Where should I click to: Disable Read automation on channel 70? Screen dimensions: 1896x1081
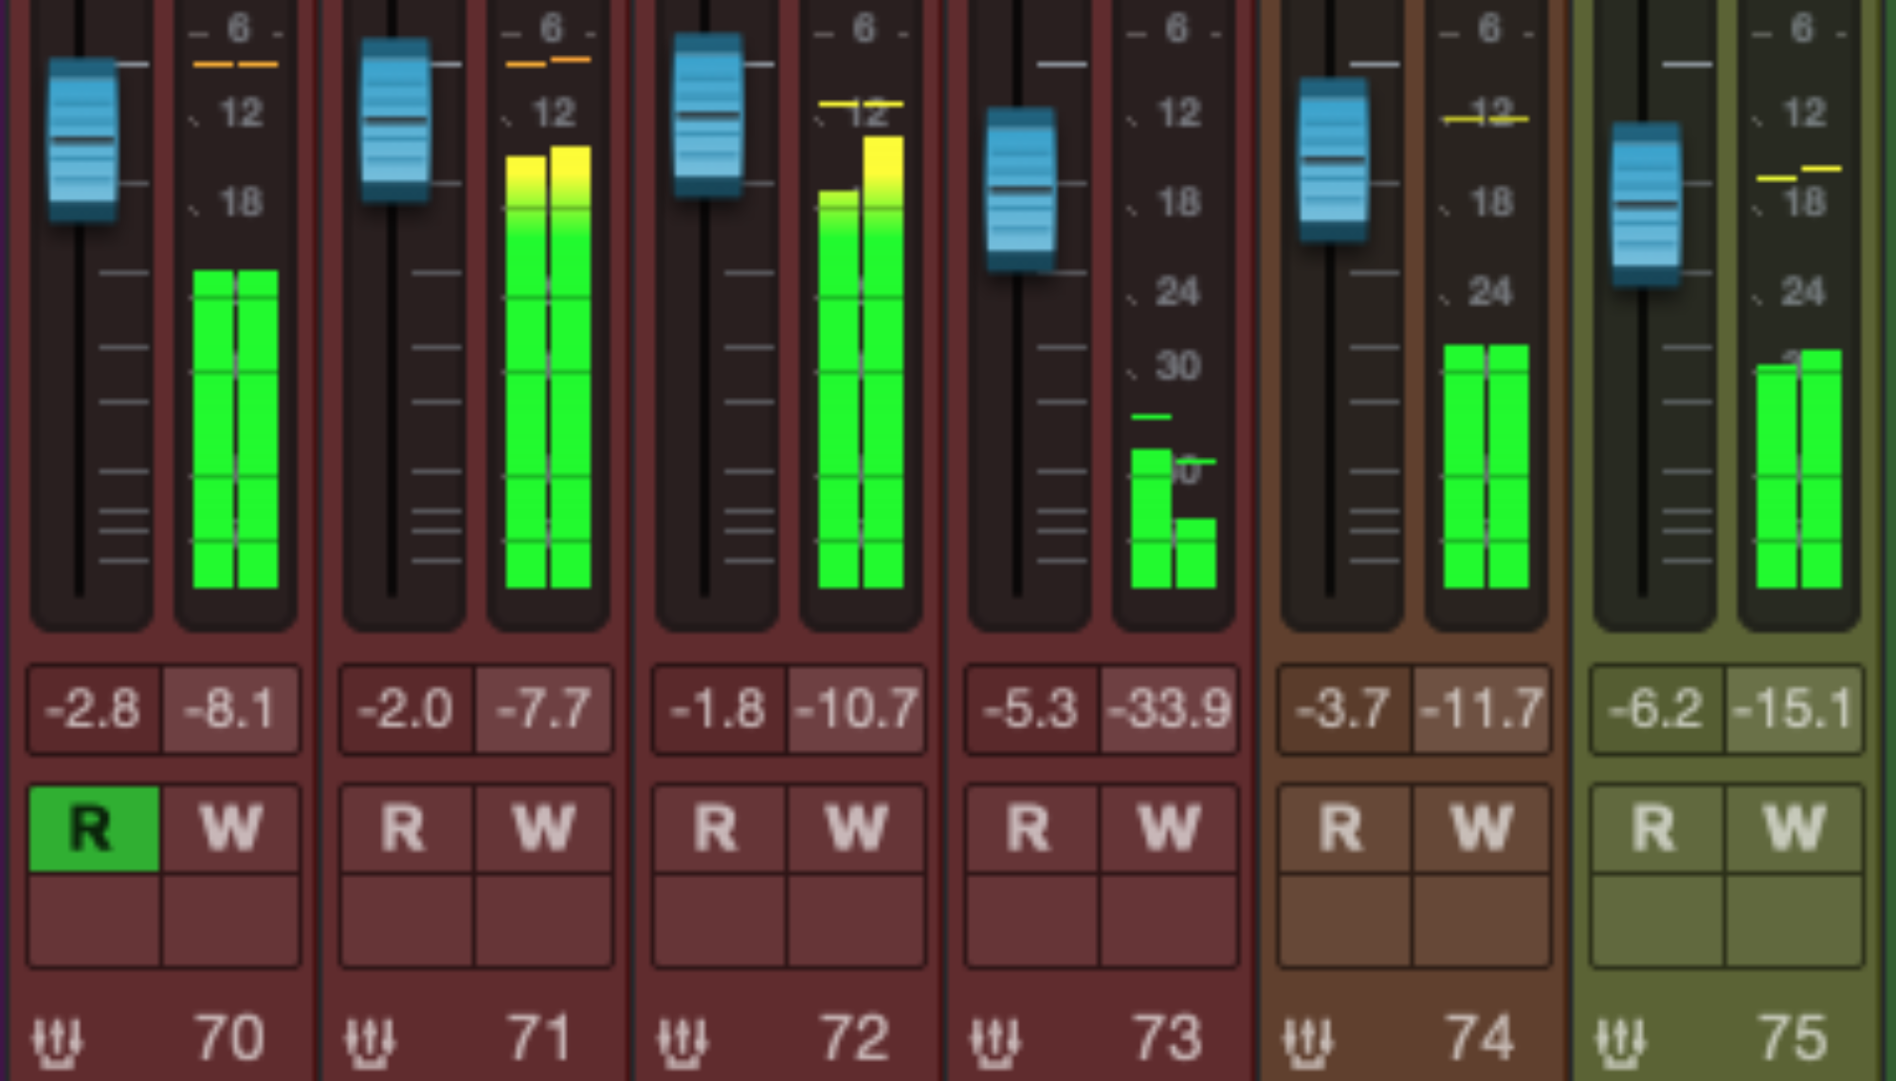(x=93, y=828)
